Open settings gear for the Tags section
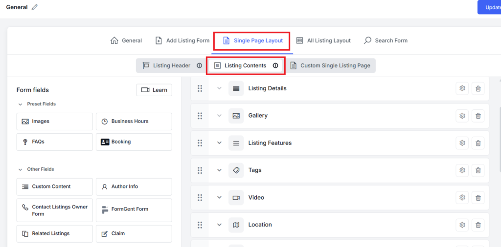The width and height of the screenshot is (501, 247). coord(462,170)
